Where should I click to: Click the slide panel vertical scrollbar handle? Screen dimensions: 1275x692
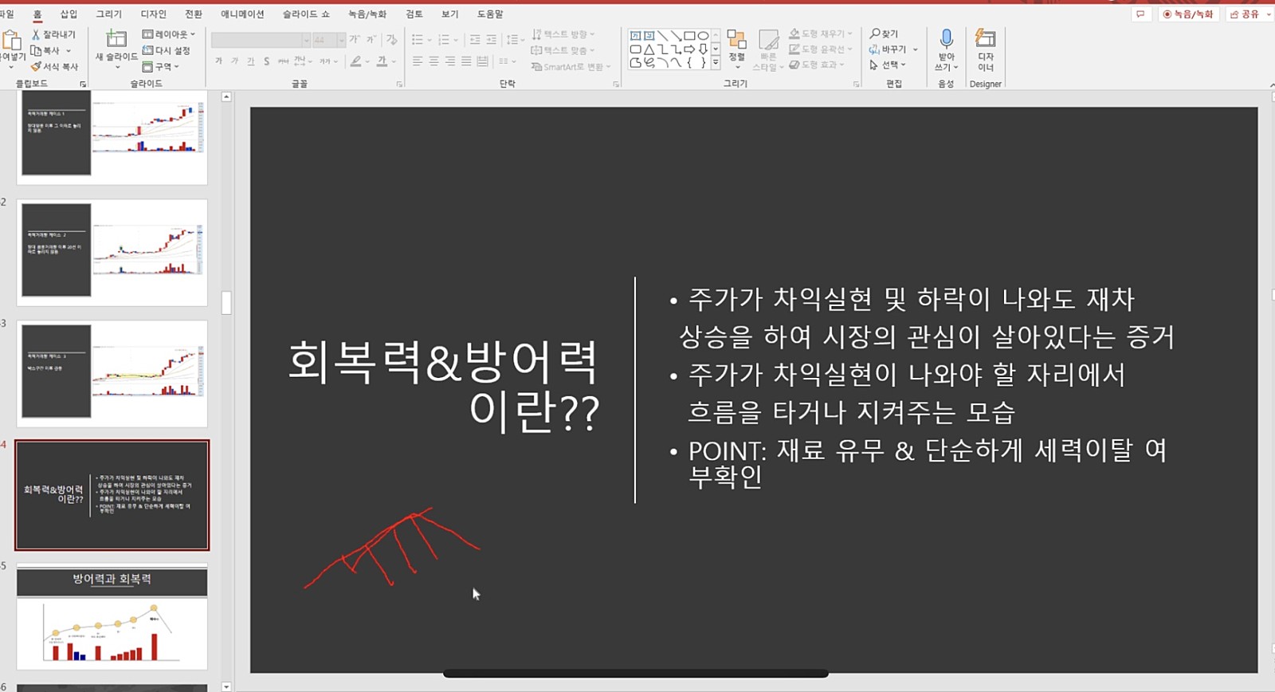(x=226, y=303)
